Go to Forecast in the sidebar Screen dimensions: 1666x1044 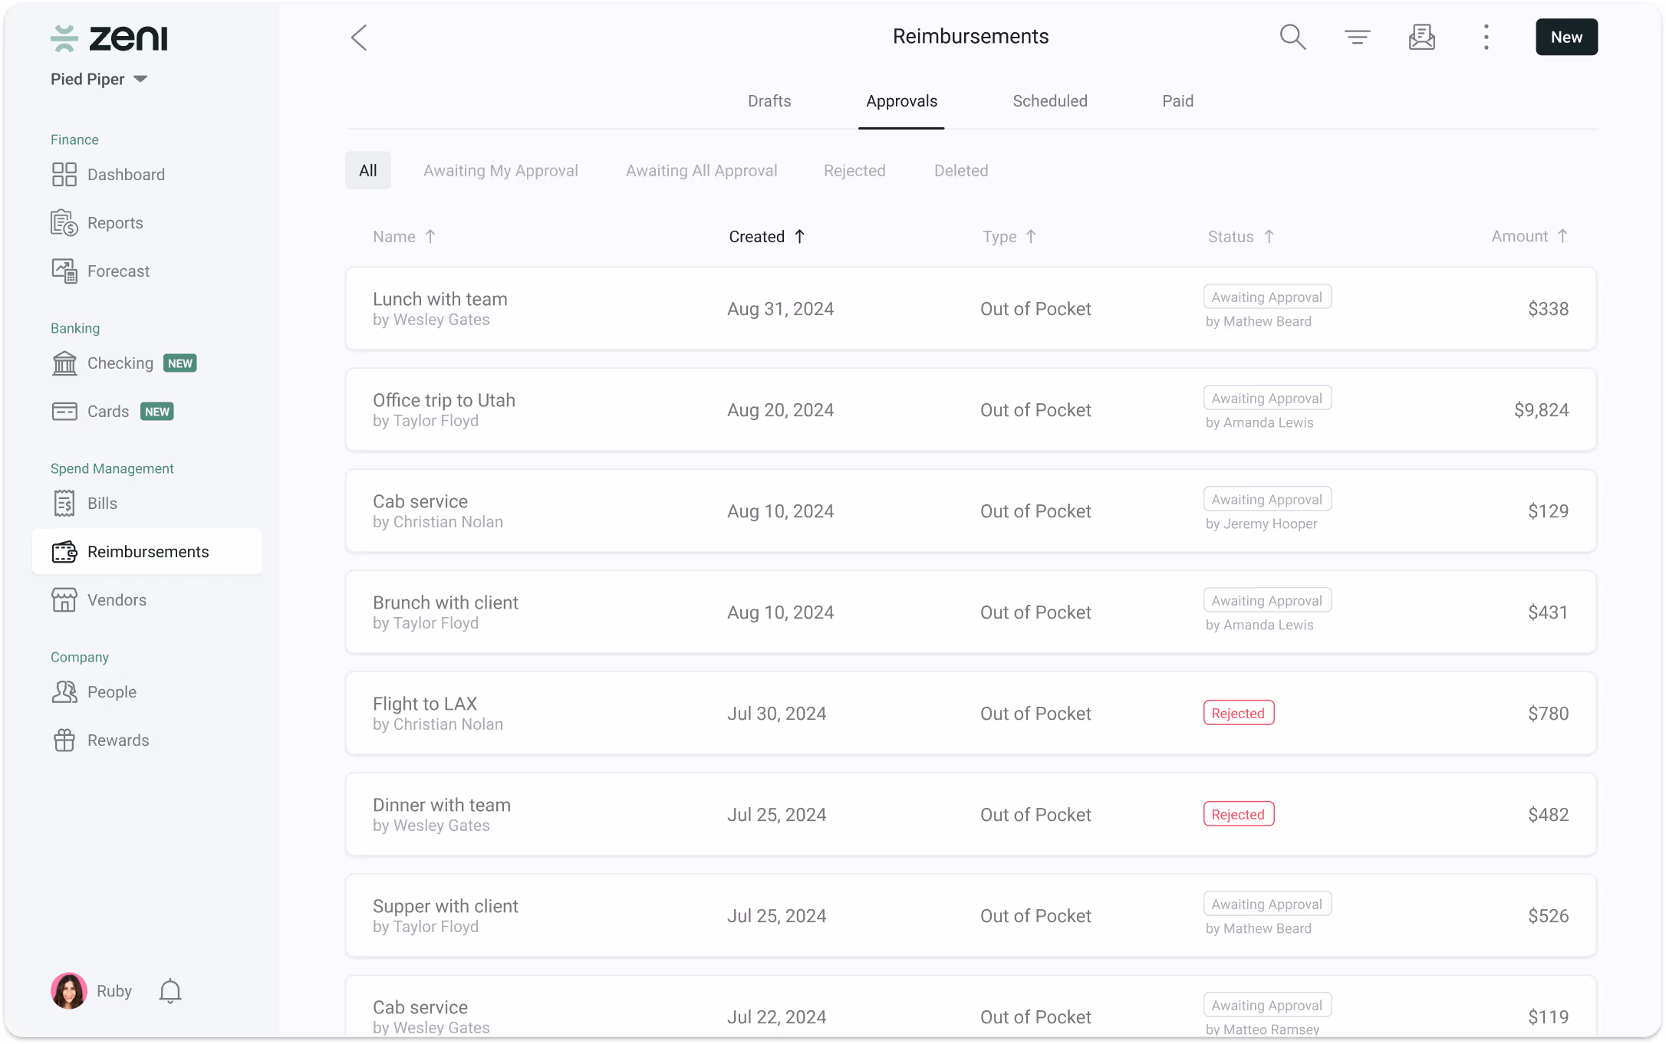click(x=100, y=271)
